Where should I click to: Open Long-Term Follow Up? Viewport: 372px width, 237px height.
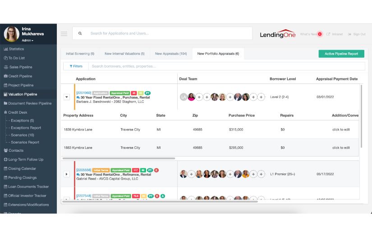pyautogui.click(x=23, y=159)
